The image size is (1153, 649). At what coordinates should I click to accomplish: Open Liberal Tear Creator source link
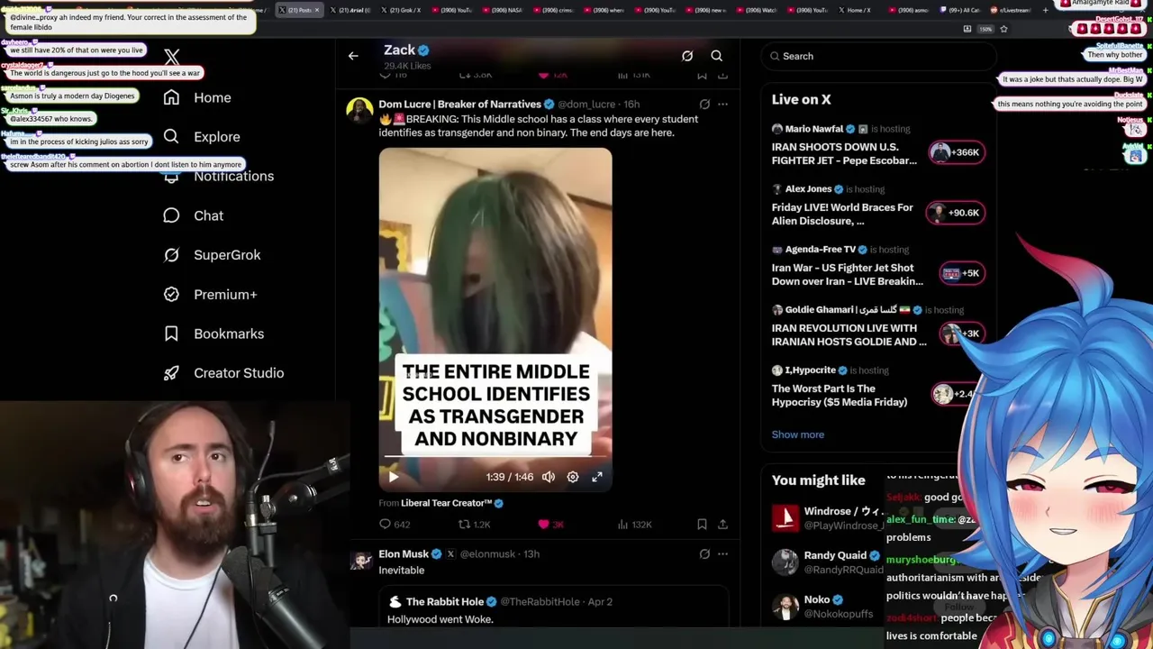(446, 503)
